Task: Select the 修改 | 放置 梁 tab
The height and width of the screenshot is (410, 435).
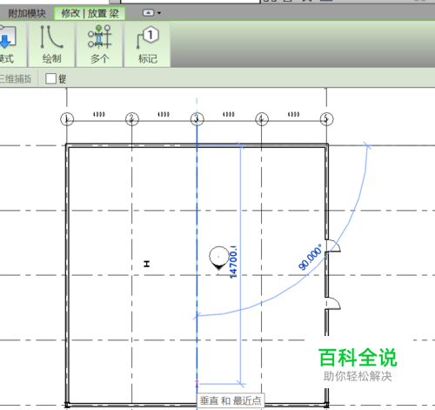Action: point(90,13)
